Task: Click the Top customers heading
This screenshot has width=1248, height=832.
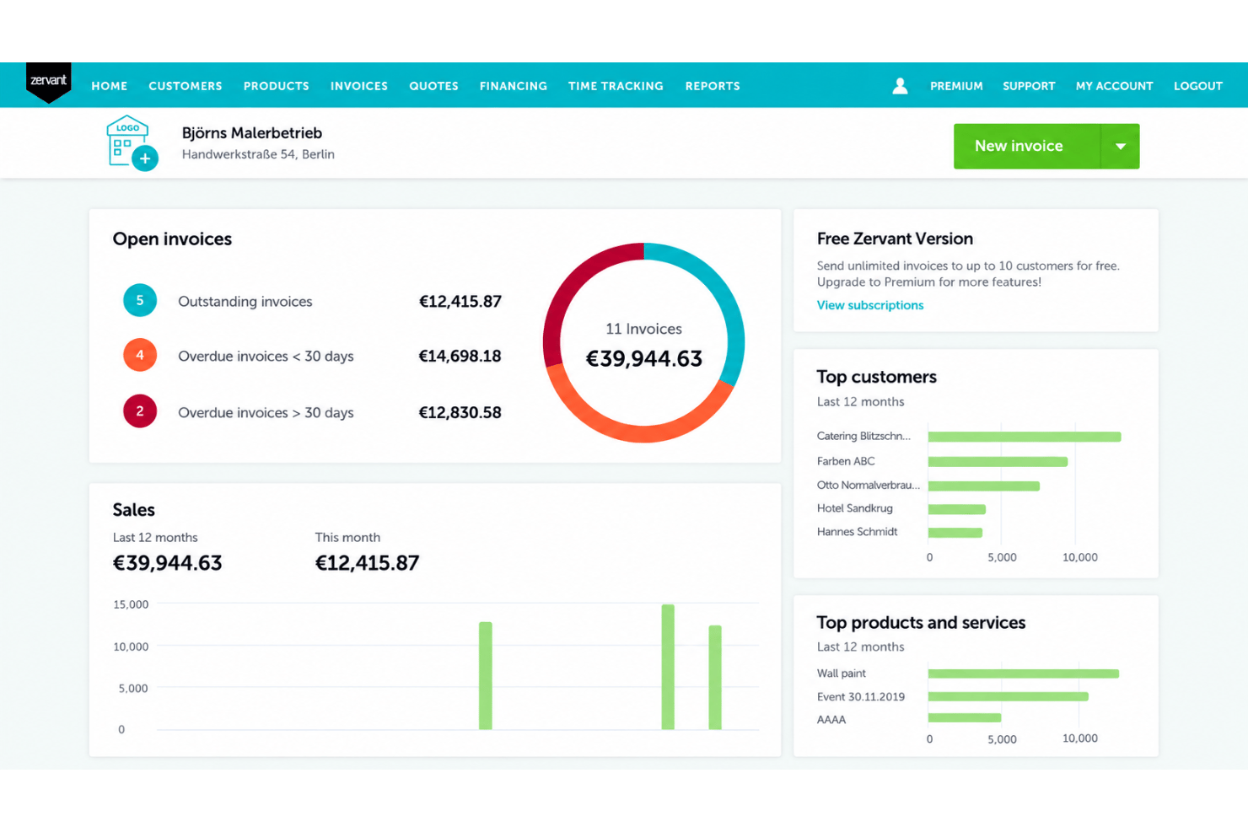Action: coord(876,377)
